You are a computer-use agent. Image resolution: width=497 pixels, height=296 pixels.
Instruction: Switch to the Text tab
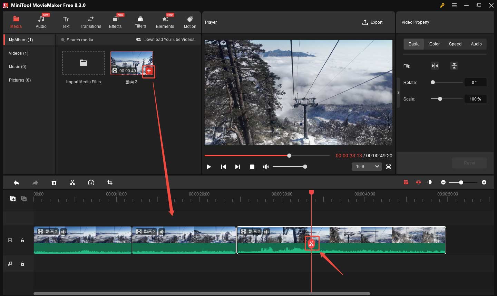click(x=66, y=22)
